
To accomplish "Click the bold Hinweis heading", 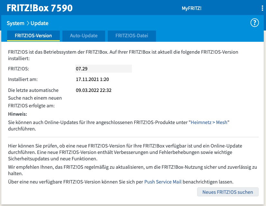I will (17, 114).
